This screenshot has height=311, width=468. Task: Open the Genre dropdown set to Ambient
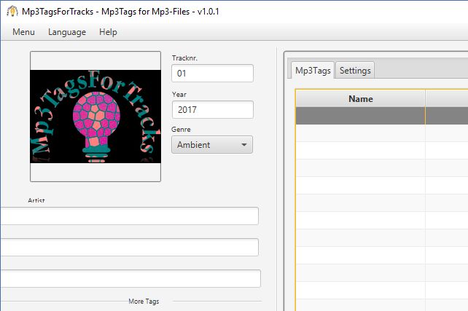212,145
